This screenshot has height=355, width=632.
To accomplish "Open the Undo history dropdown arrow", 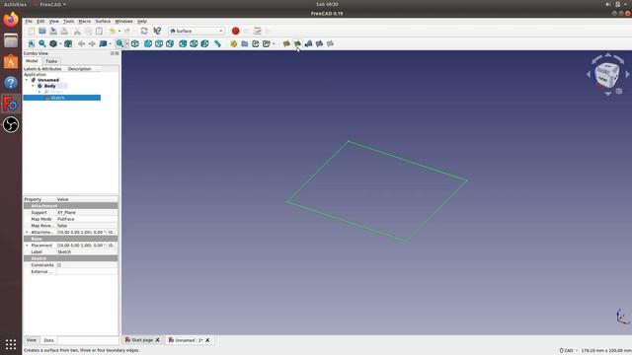I will [119, 31].
